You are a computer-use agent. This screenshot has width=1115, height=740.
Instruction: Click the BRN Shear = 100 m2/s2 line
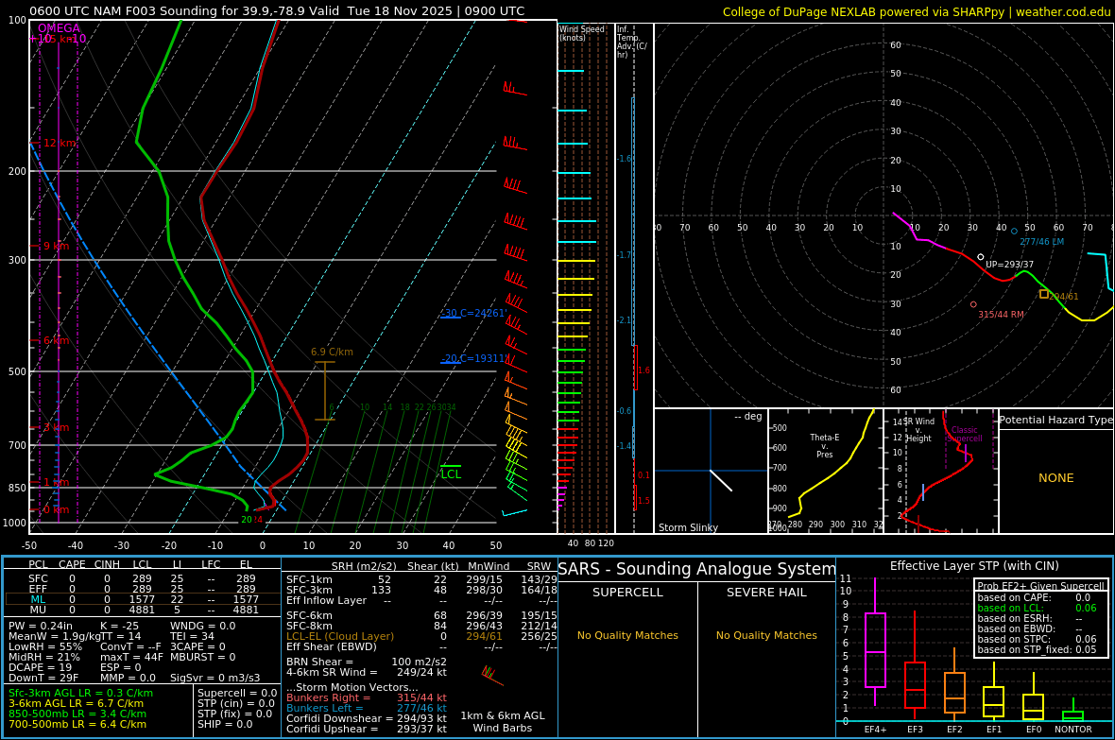pos(367,662)
